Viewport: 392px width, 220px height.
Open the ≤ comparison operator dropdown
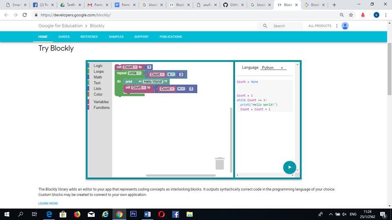[x=171, y=74]
